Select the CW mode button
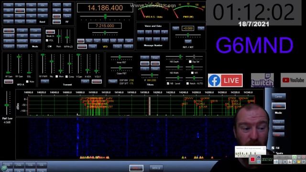Image resolution: width=306 pixels, height=172 pixels. [x=35, y=31]
